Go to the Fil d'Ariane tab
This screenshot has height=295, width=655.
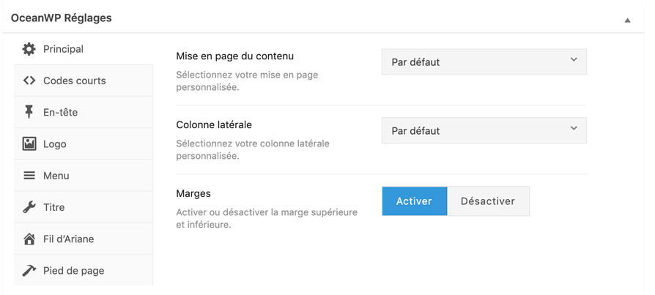point(69,239)
